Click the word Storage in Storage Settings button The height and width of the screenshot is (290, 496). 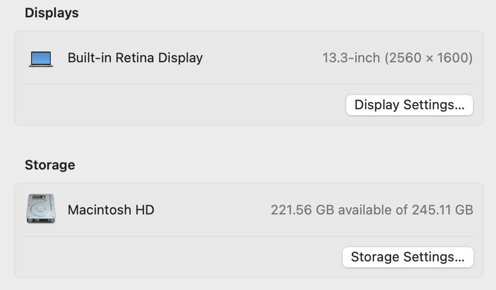pos(375,257)
